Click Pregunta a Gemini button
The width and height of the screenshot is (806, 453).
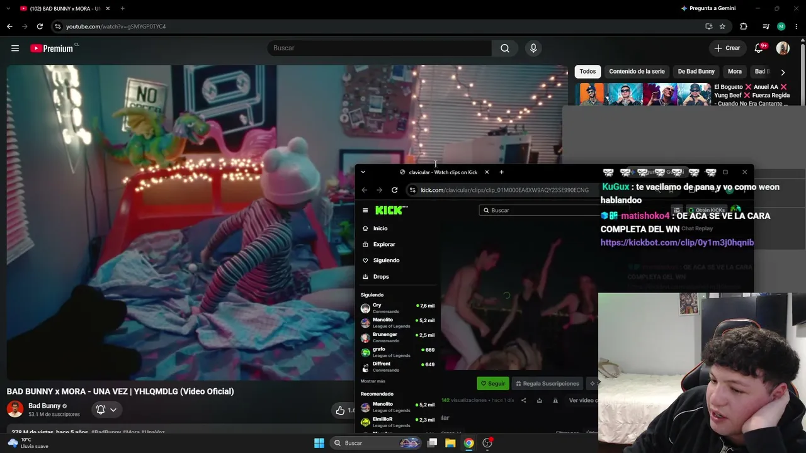pyautogui.click(x=708, y=8)
